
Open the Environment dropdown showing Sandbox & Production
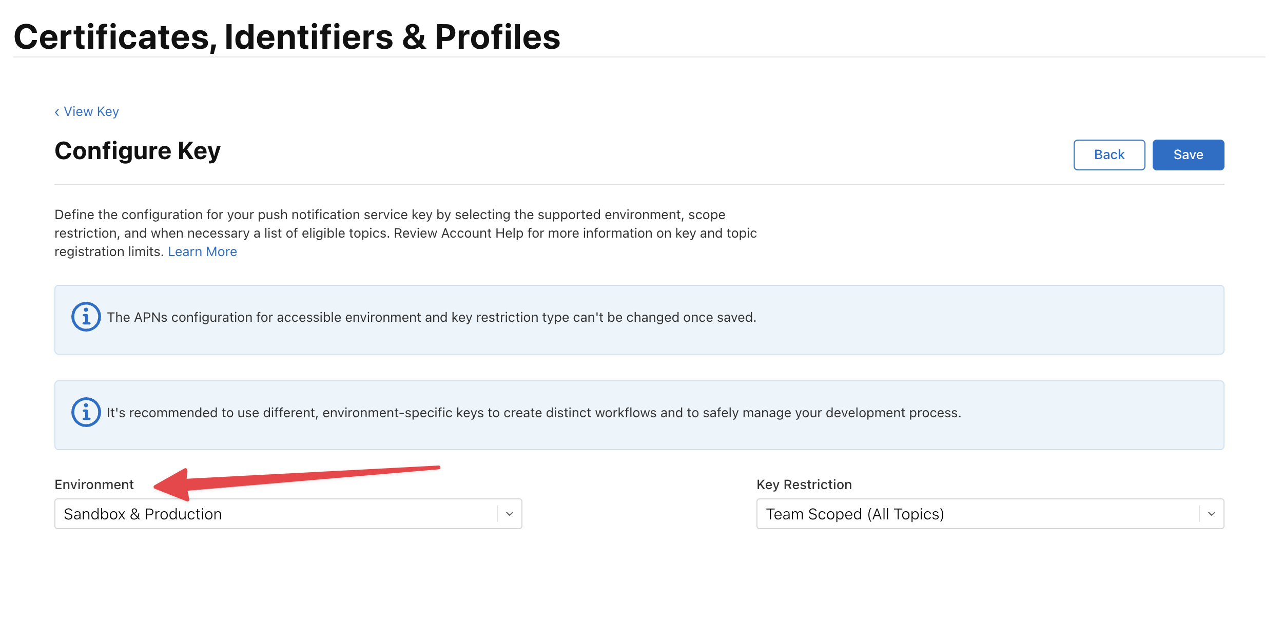point(287,513)
